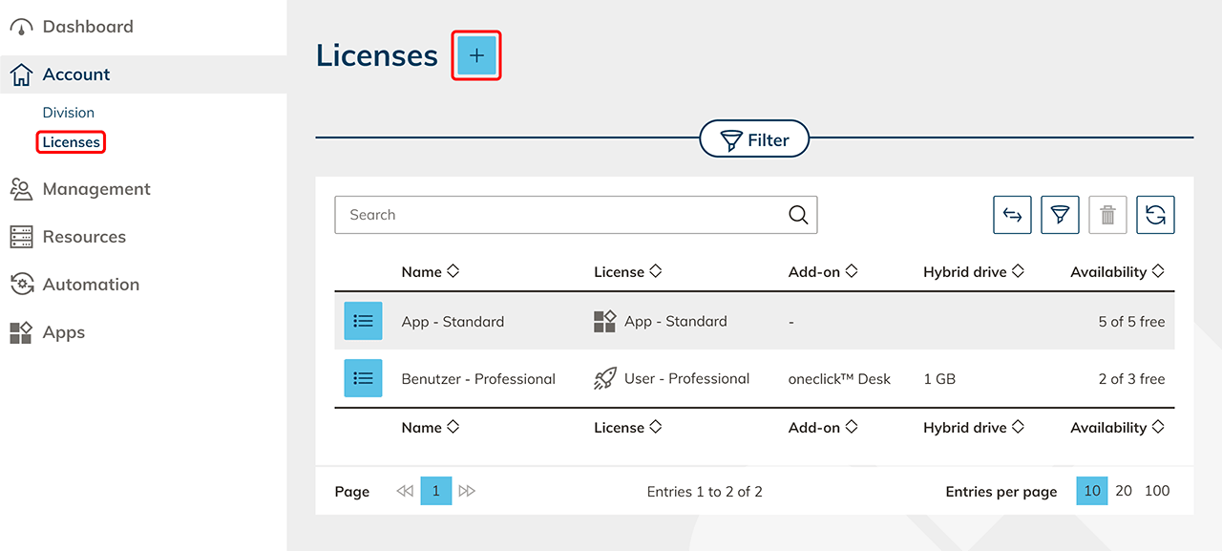Open the Management sidebar section
Screen dimensions: 1222x551
(95, 189)
